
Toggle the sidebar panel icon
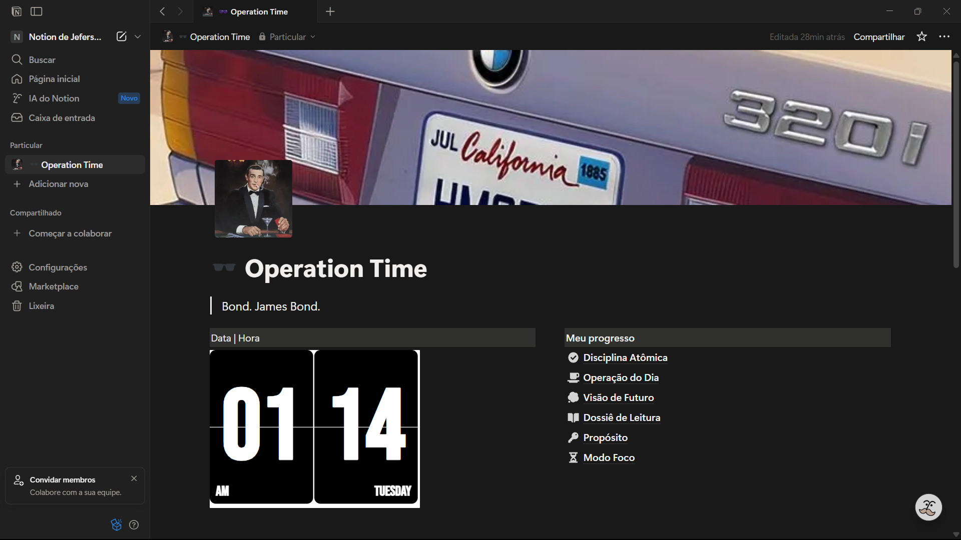37,11
